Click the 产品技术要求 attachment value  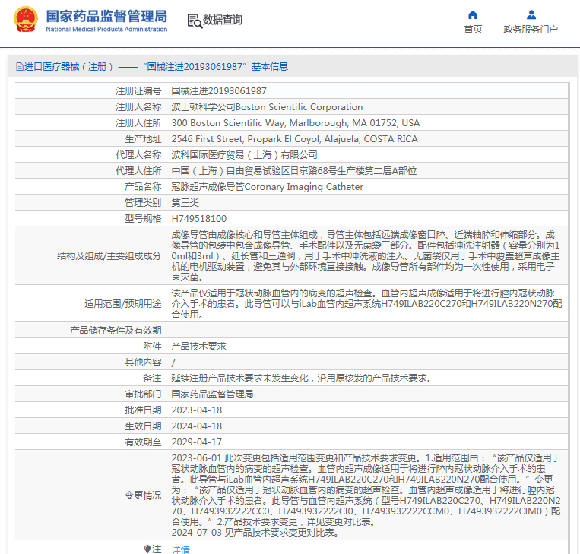[x=198, y=347]
